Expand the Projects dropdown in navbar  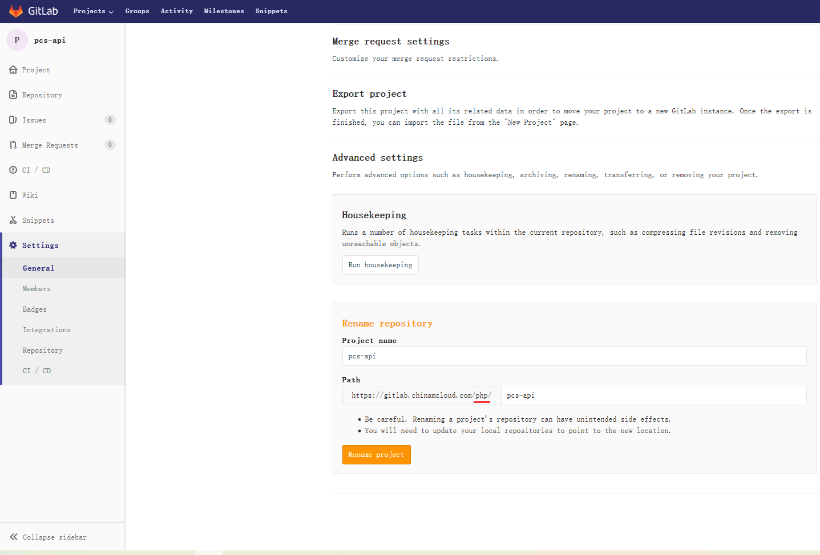click(x=93, y=11)
